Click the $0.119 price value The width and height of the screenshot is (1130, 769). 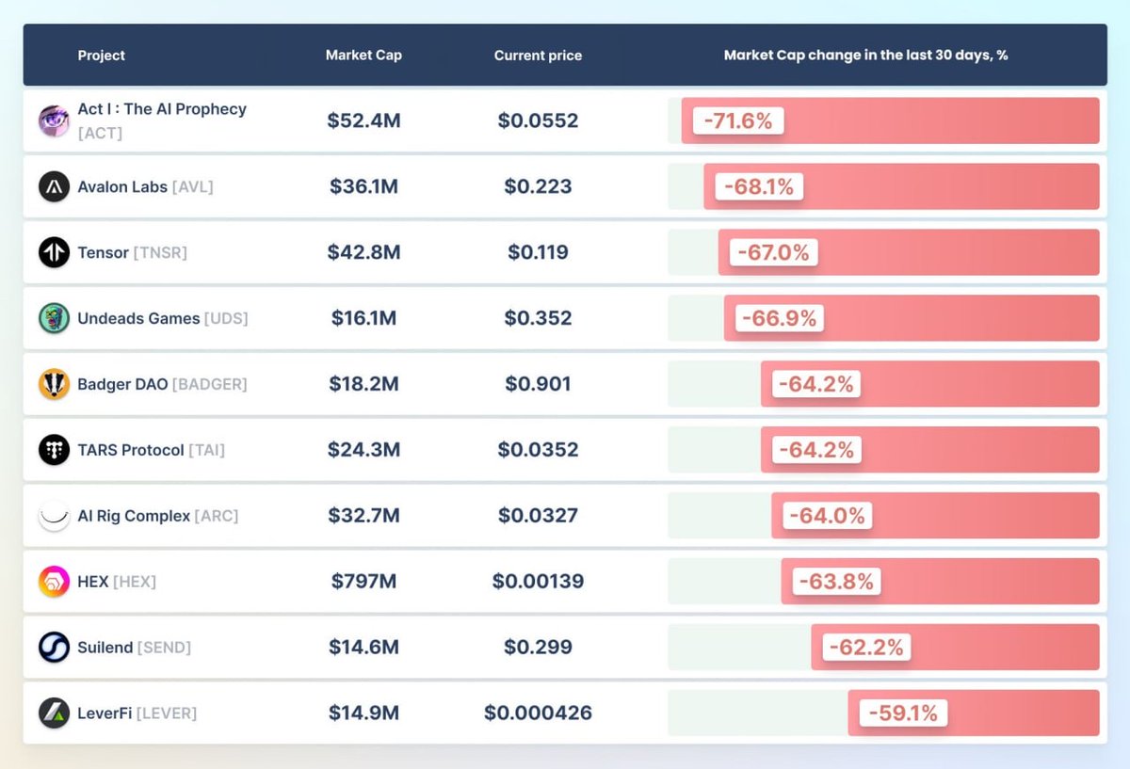point(538,252)
